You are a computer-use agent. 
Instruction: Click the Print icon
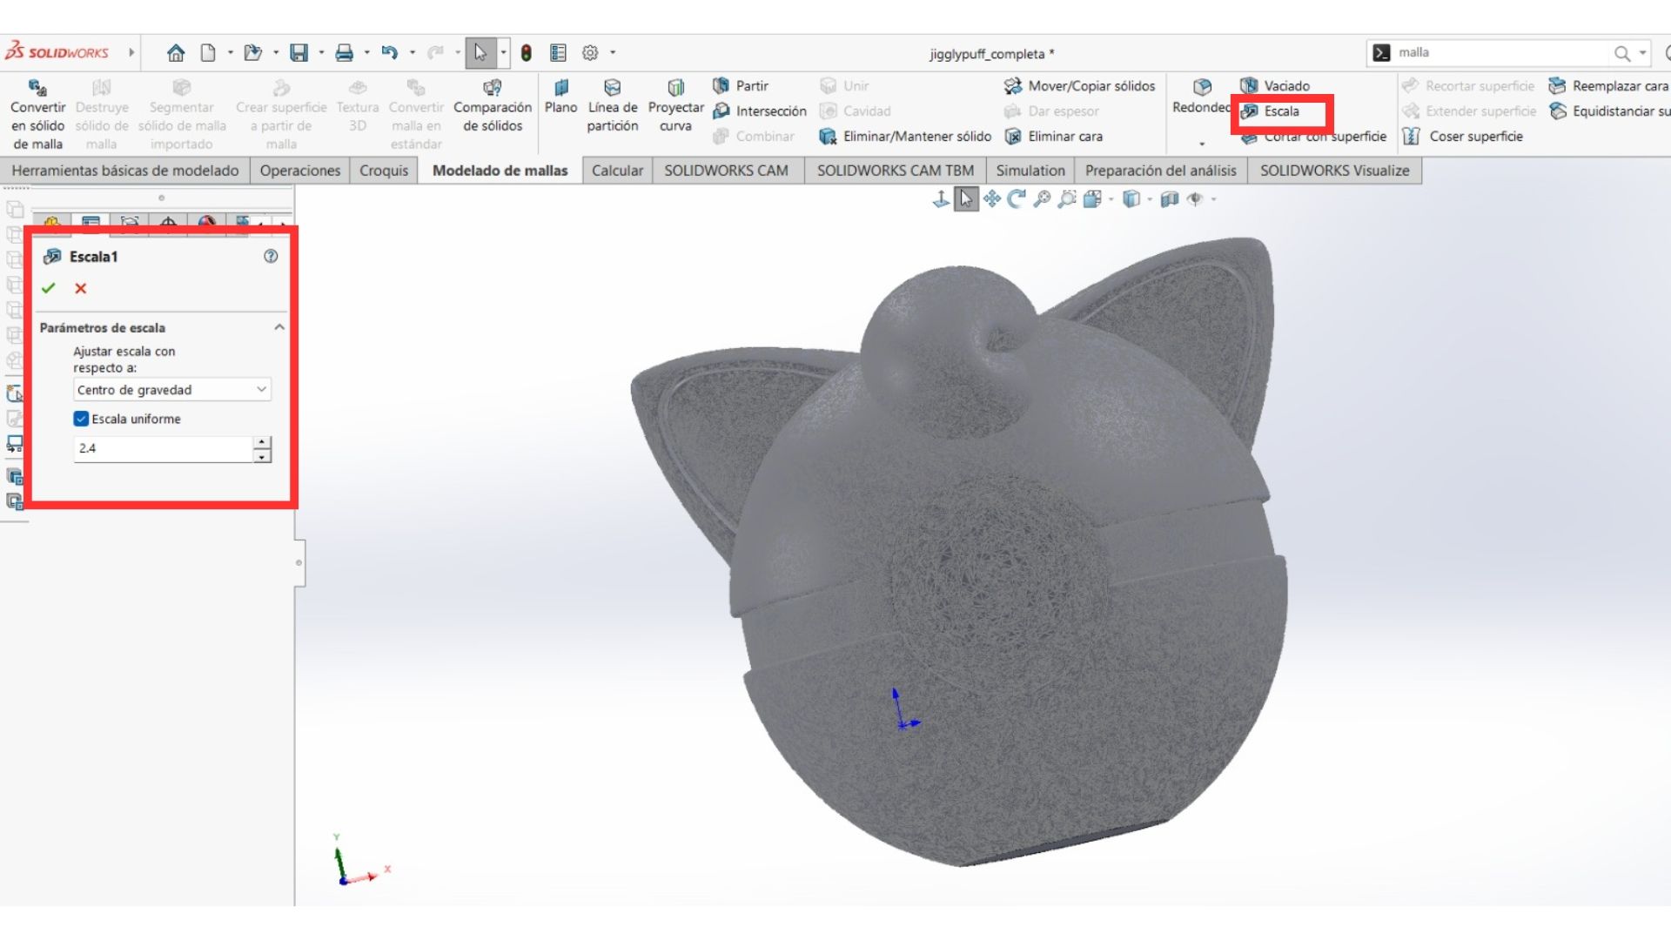click(345, 53)
